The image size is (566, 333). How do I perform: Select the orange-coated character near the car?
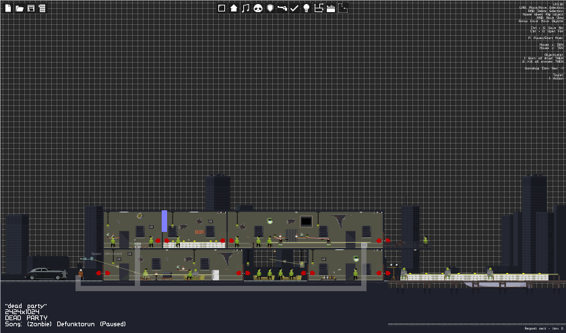pos(80,274)
